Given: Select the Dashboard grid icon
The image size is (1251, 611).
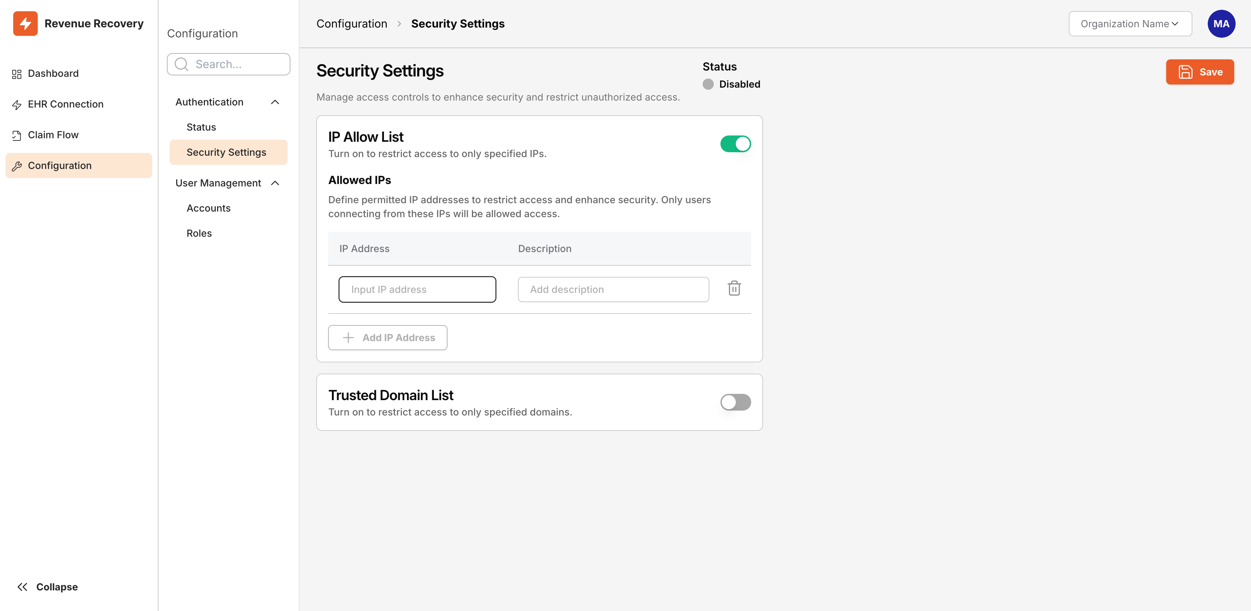Looking at the screenshot, I should coord(16,73).
